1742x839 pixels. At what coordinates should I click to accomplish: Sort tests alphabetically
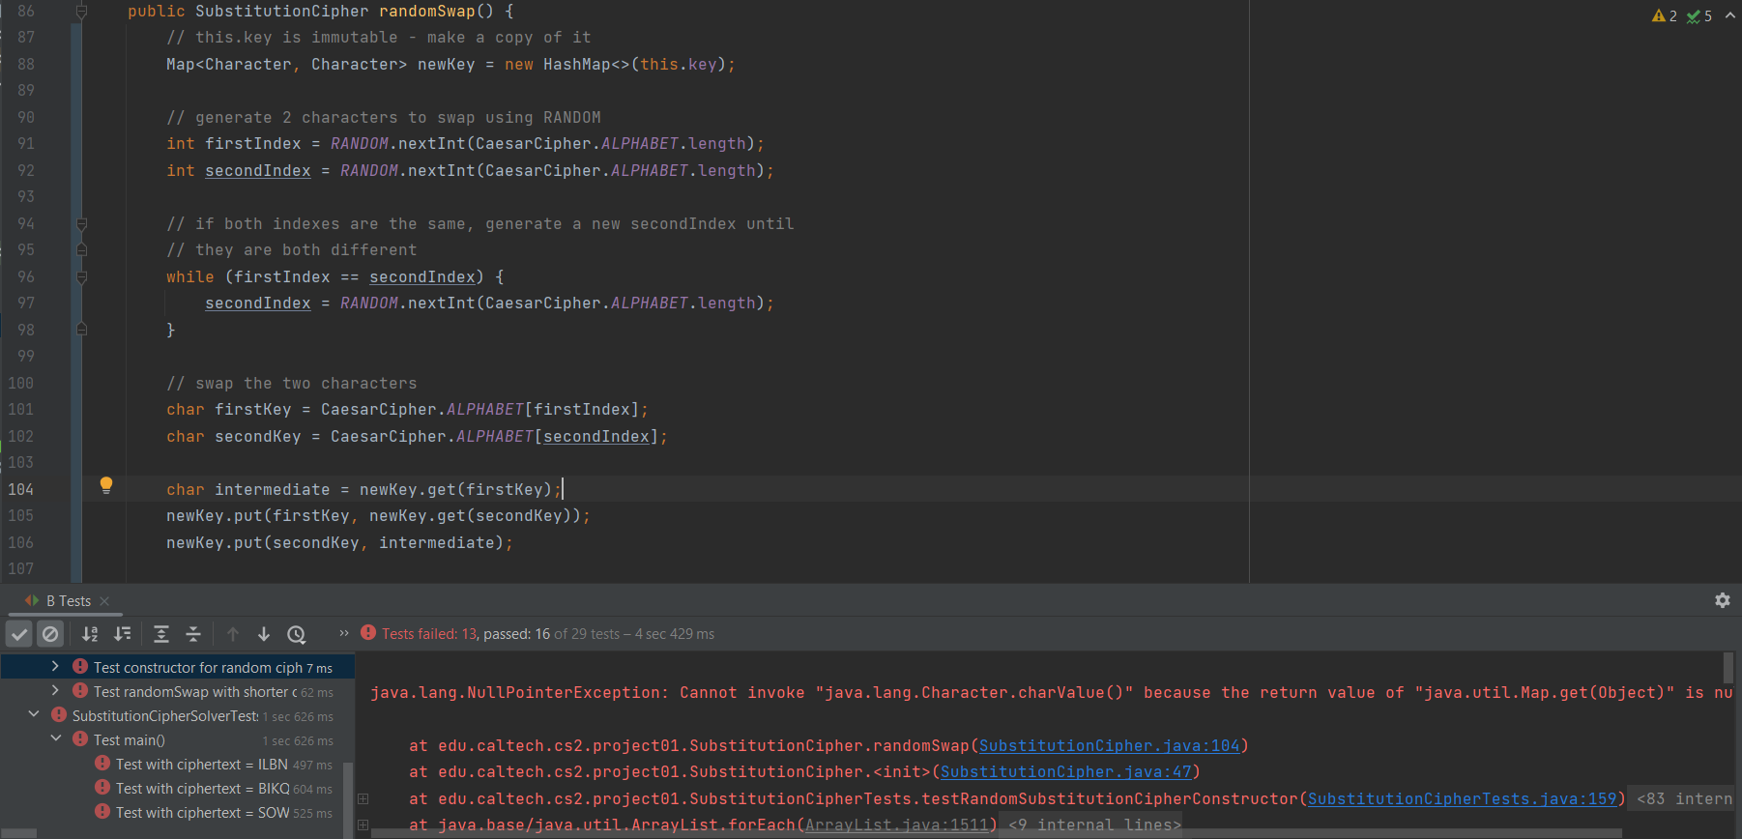click(90, 634)
